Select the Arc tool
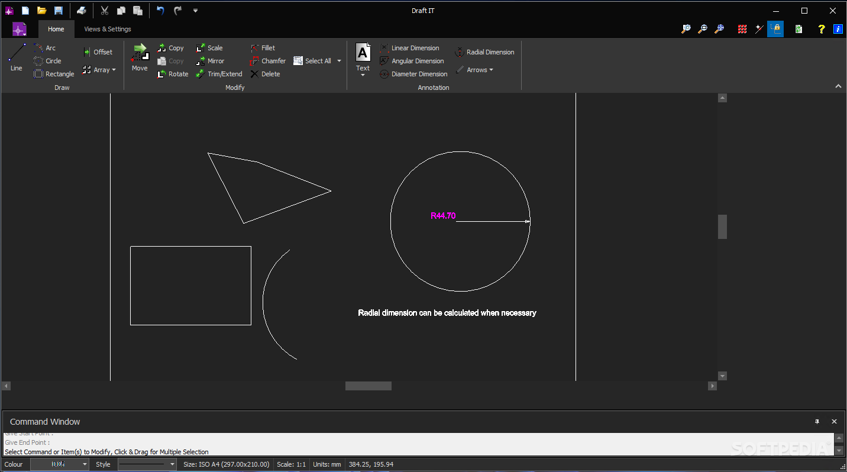The image size is (847, 472). (x=46, y=48)
